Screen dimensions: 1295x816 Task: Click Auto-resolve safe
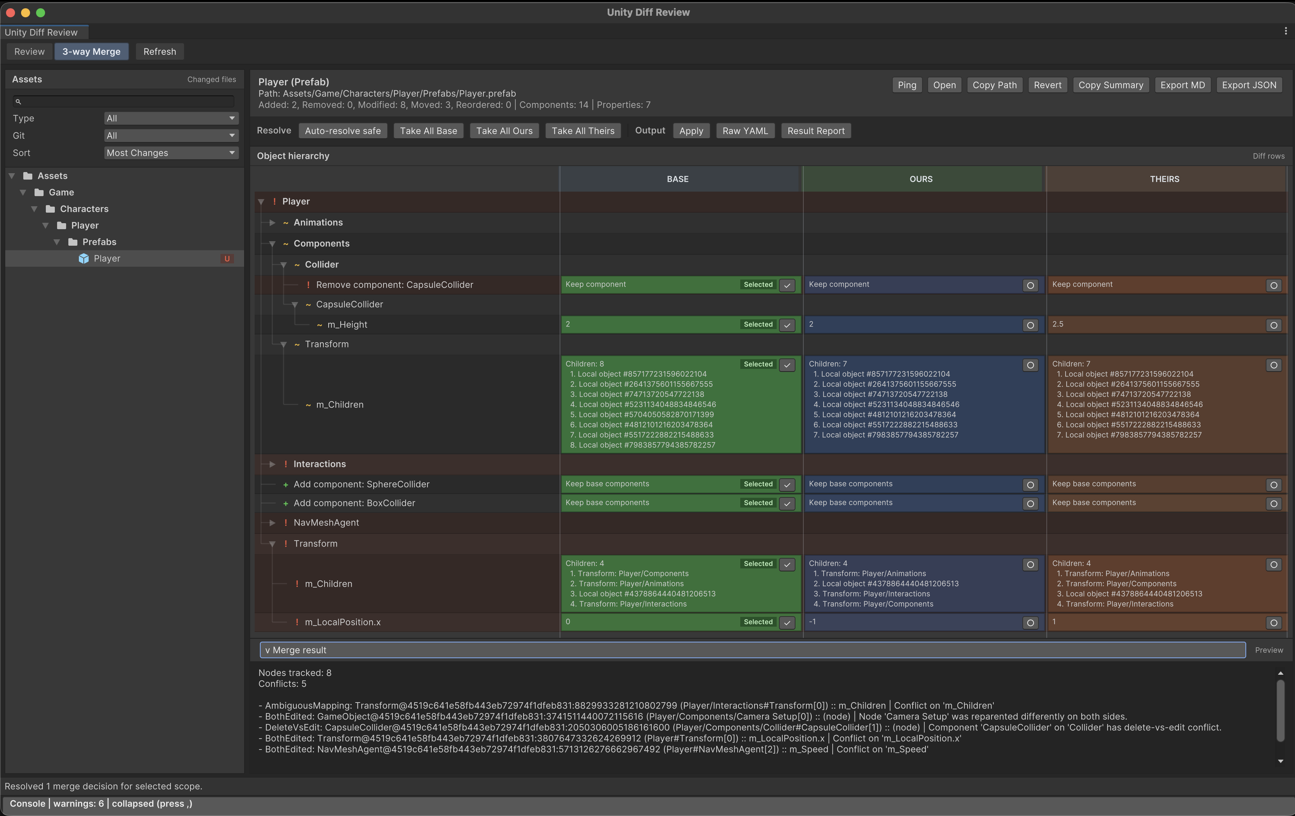[343, 131]
